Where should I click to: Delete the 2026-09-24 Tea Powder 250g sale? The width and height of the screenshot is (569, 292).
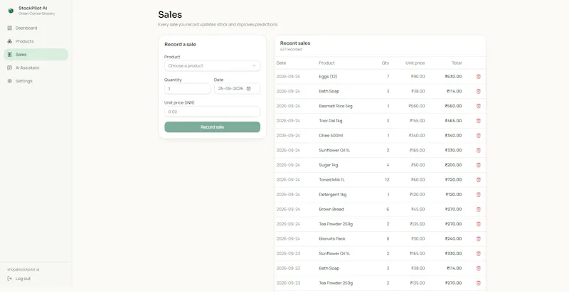click(x=478, y=224)
